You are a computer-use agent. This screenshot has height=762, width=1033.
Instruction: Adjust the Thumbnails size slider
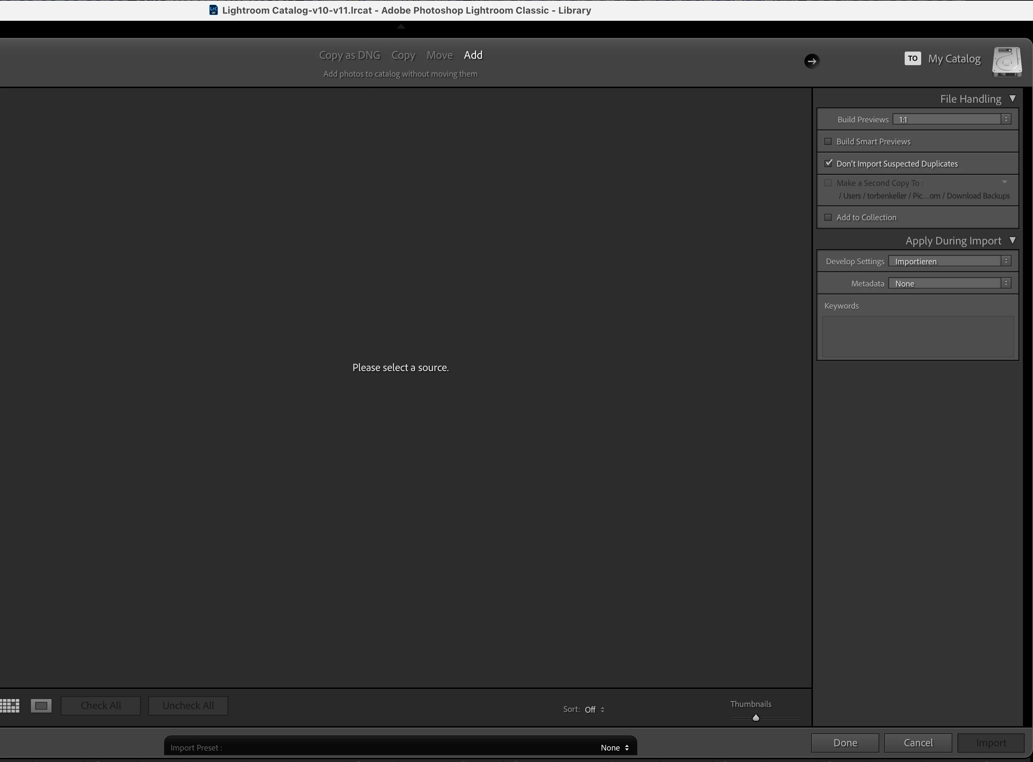756,718
